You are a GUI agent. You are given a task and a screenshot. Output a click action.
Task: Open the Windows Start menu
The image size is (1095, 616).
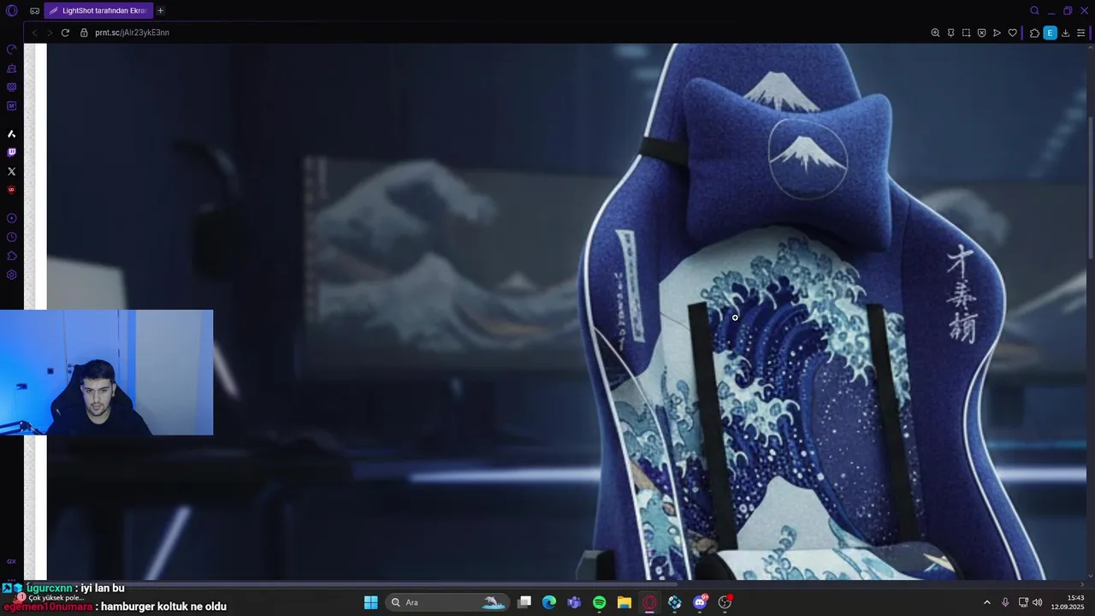click(370, 602)
